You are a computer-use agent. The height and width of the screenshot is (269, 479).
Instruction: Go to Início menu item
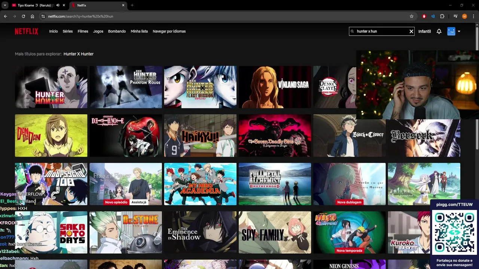tap(54, 31)
